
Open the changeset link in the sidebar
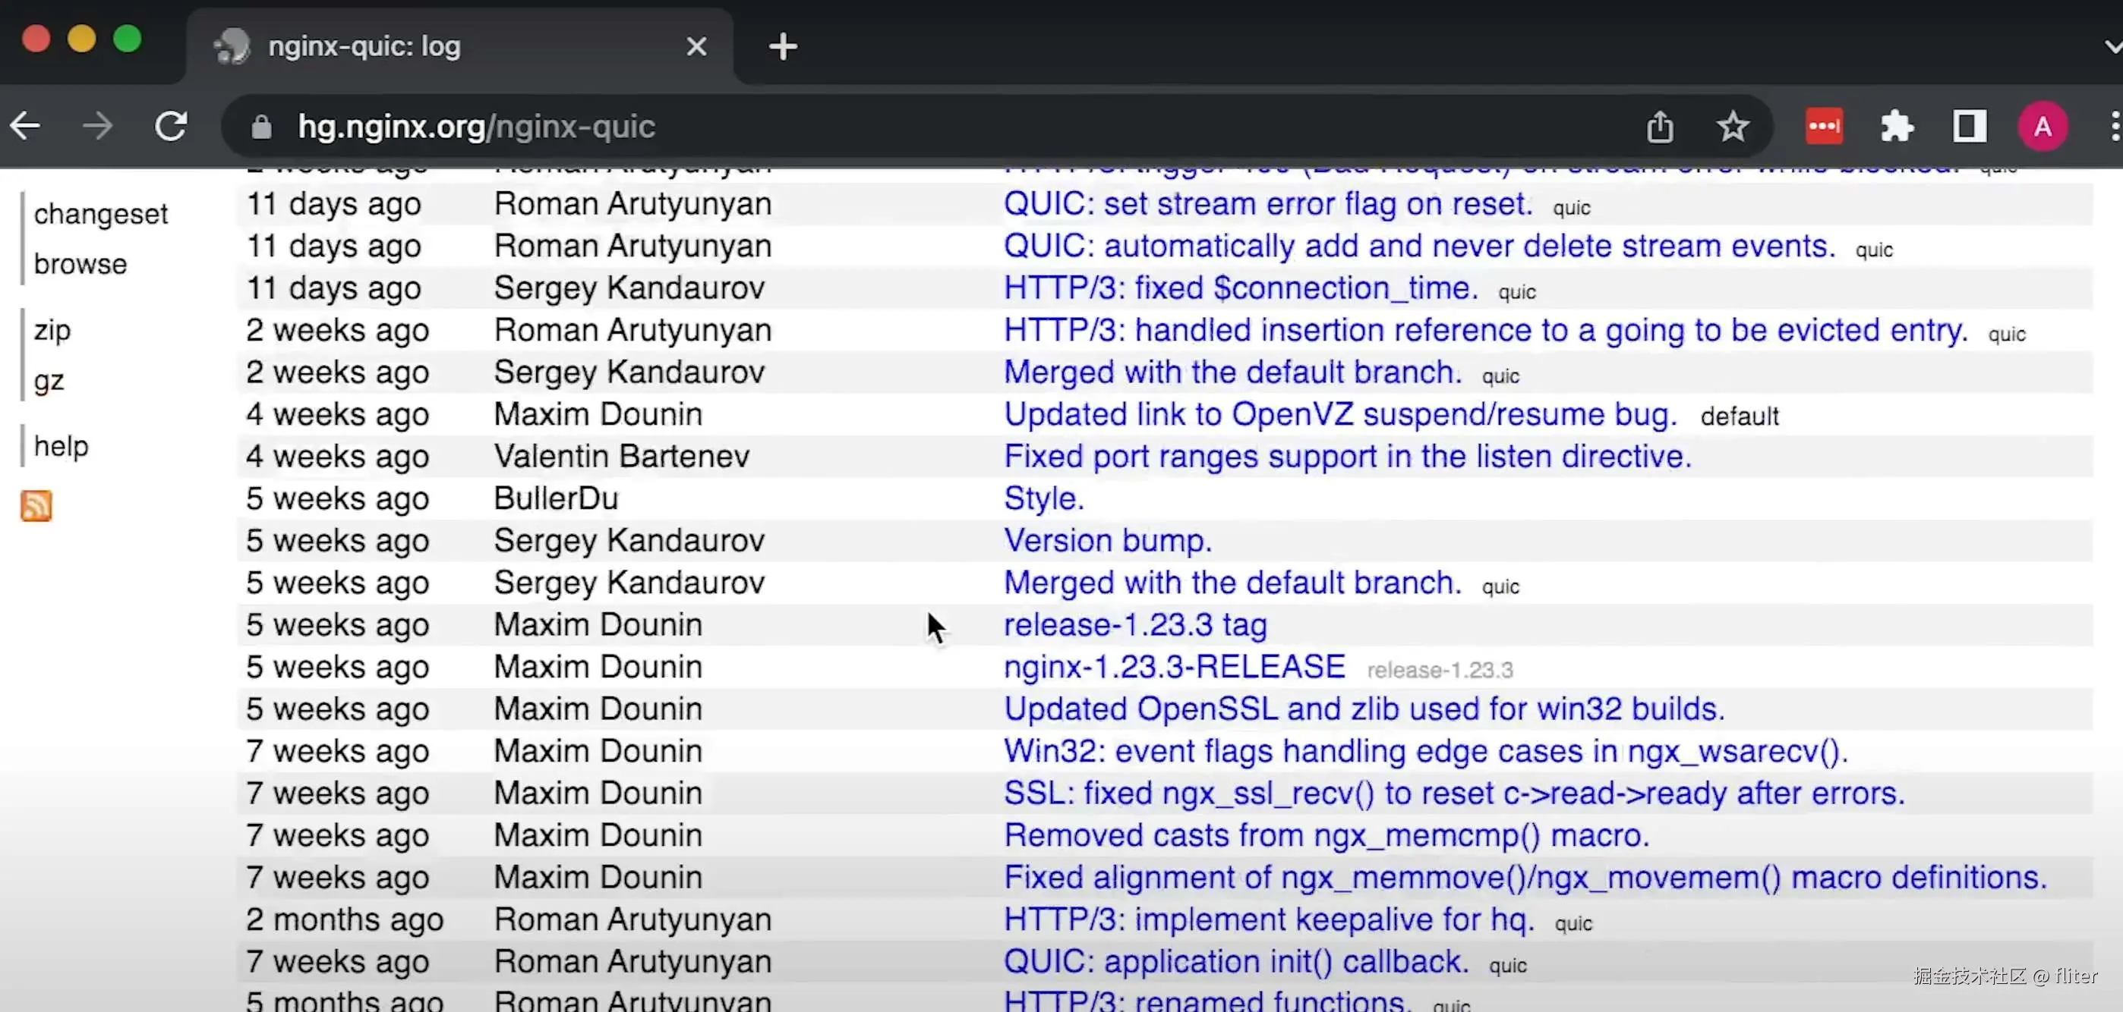pyautogui.click(x=100, y=214)
